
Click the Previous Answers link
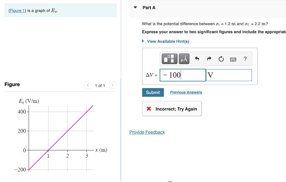coord(186,92)
